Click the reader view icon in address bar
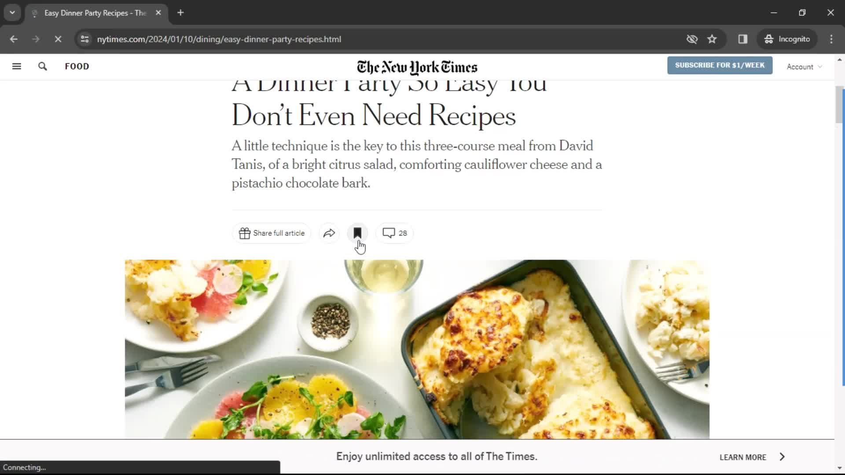 pos(743,39)
